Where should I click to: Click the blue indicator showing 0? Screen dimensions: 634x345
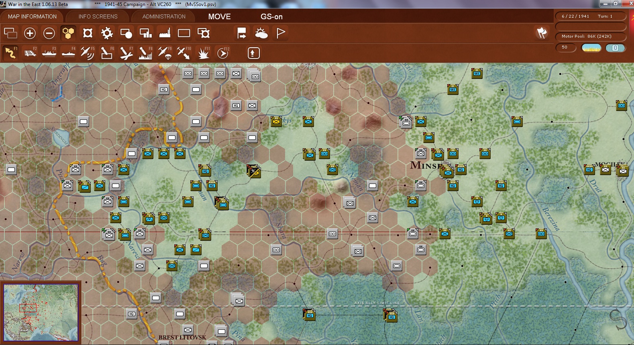(615, 48)
